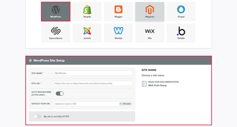Select the Magento platform tile
This screenshot has width=237, height=127.
(150, 12)
